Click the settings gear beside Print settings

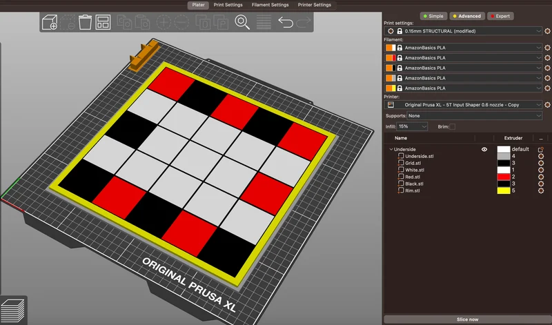(x=547, y=31)
